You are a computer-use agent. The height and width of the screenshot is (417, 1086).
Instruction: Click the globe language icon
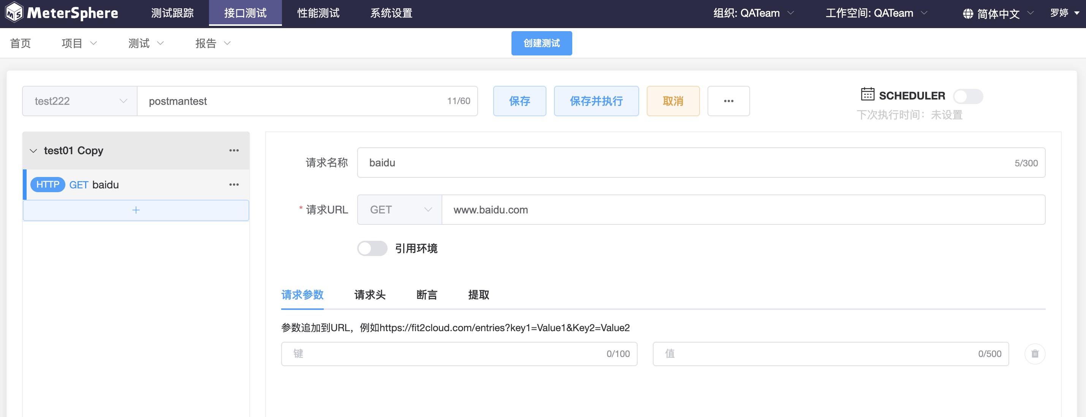coord(968,13)
